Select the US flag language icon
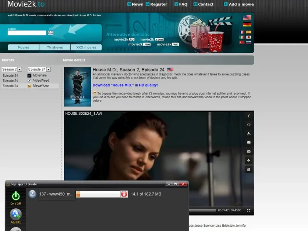The width and height of the screenshot is (308, 231). point(247,18)
